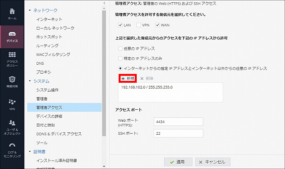Click the 適用 (Apply) button
The width and height of the screenshot is (285, 169).
click(x=178, y=162)
